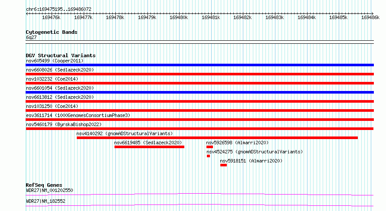Select nsv6601054 (Sedlazeck2020) label

point(60,88)
